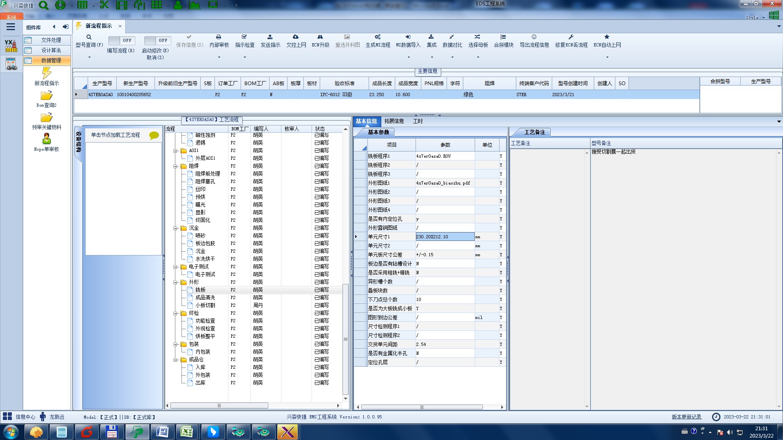This screenshot has width=783, height=440.
Task: Click the 内部审核 printer icon
Action: pyautogui.click(x=219, y=37)
